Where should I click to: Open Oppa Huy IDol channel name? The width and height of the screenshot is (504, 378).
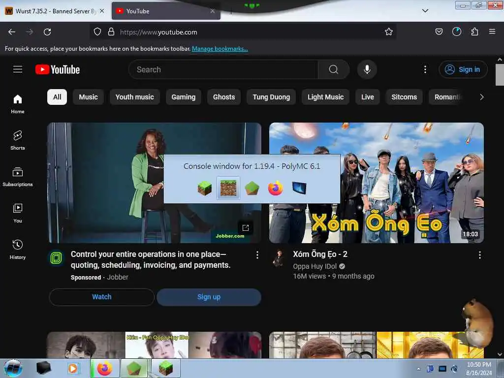pos(315,266)
